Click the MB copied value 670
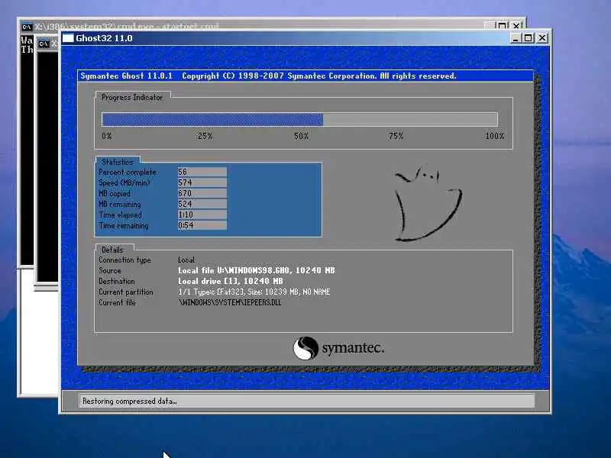The image size is (611, 458). point(202,193)
